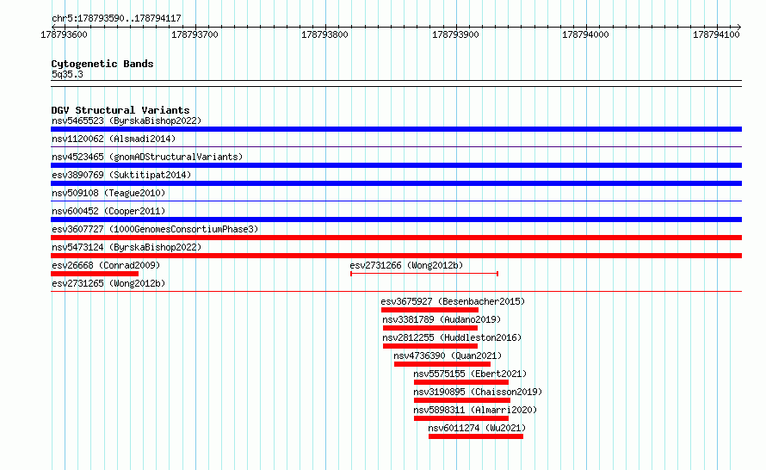This screenshot has height=470, width=766.
Task: Click the thin red line under esv2731265
Action: [396, 291]
